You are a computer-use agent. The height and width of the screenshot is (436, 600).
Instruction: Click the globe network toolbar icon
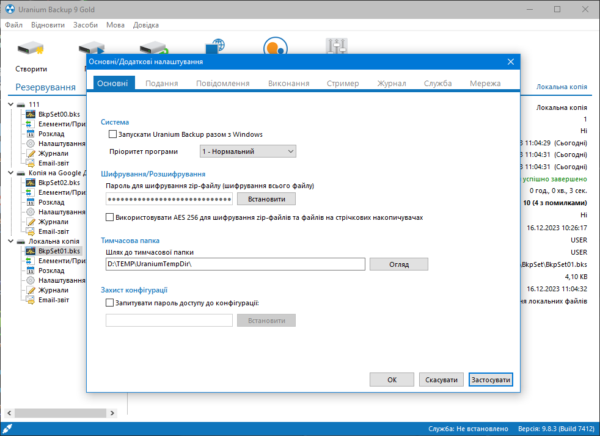215,46
